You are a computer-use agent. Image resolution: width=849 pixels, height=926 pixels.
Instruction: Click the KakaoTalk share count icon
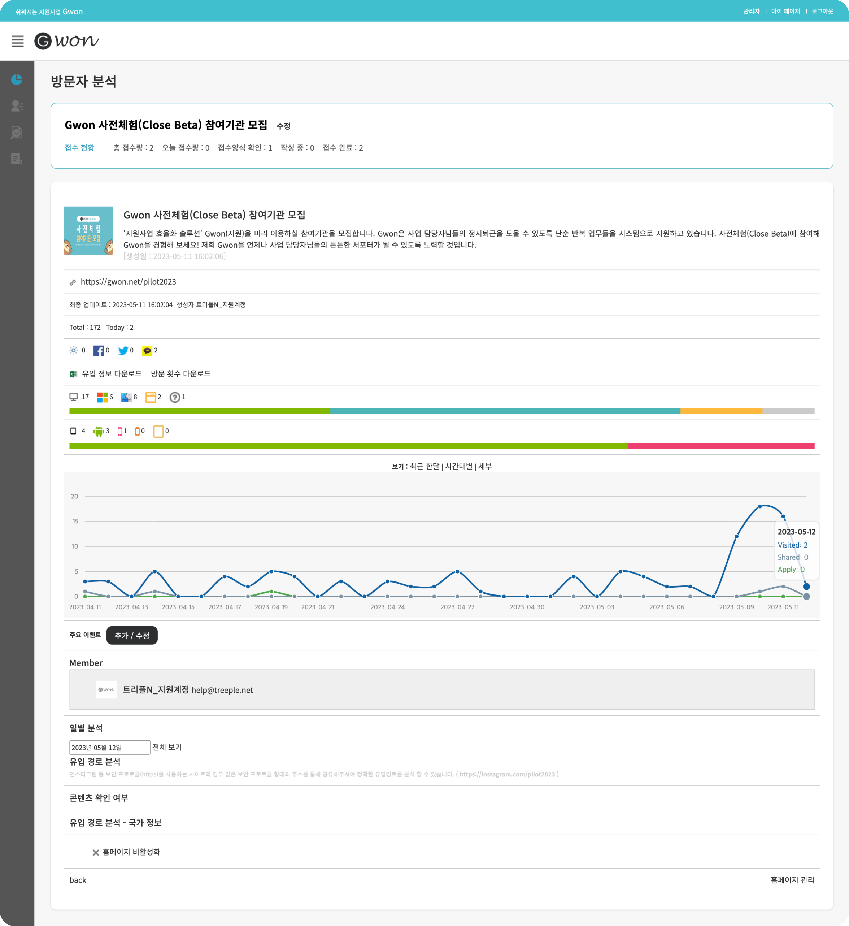(147, 351)
